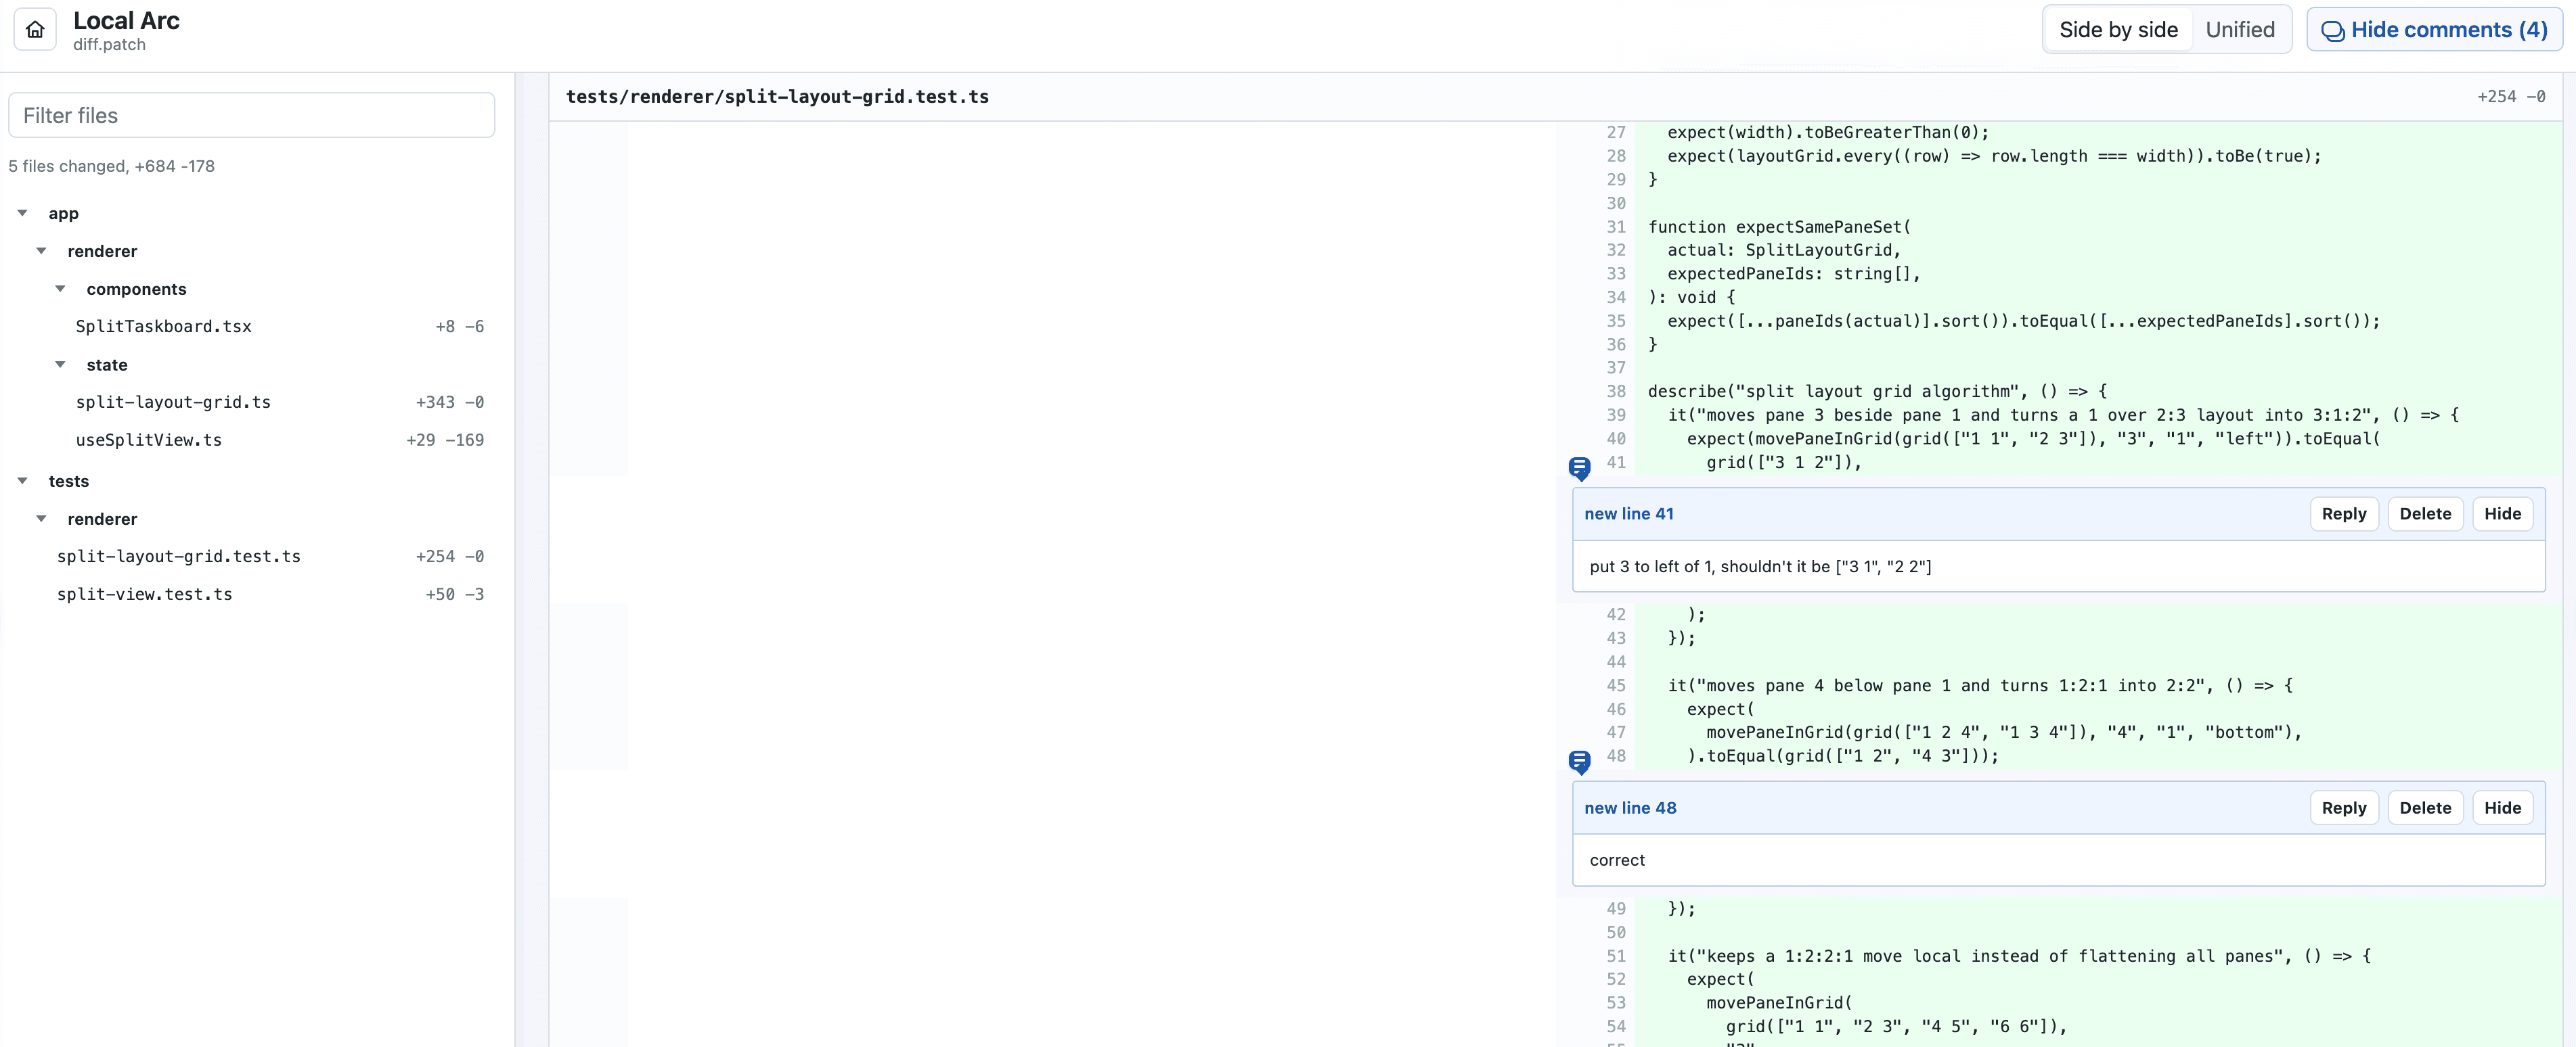Image resolution: width=2576 pixels, height=1047 pixels.
Task: Delete the line 48 comment
Action: 2425,808
